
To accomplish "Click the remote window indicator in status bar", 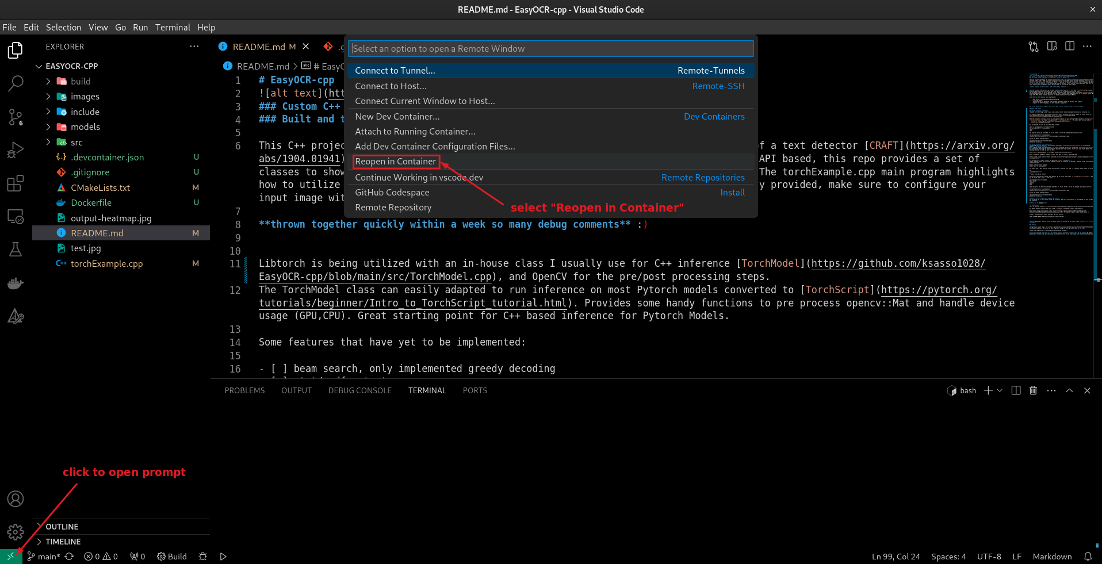I will pos(11,557).
